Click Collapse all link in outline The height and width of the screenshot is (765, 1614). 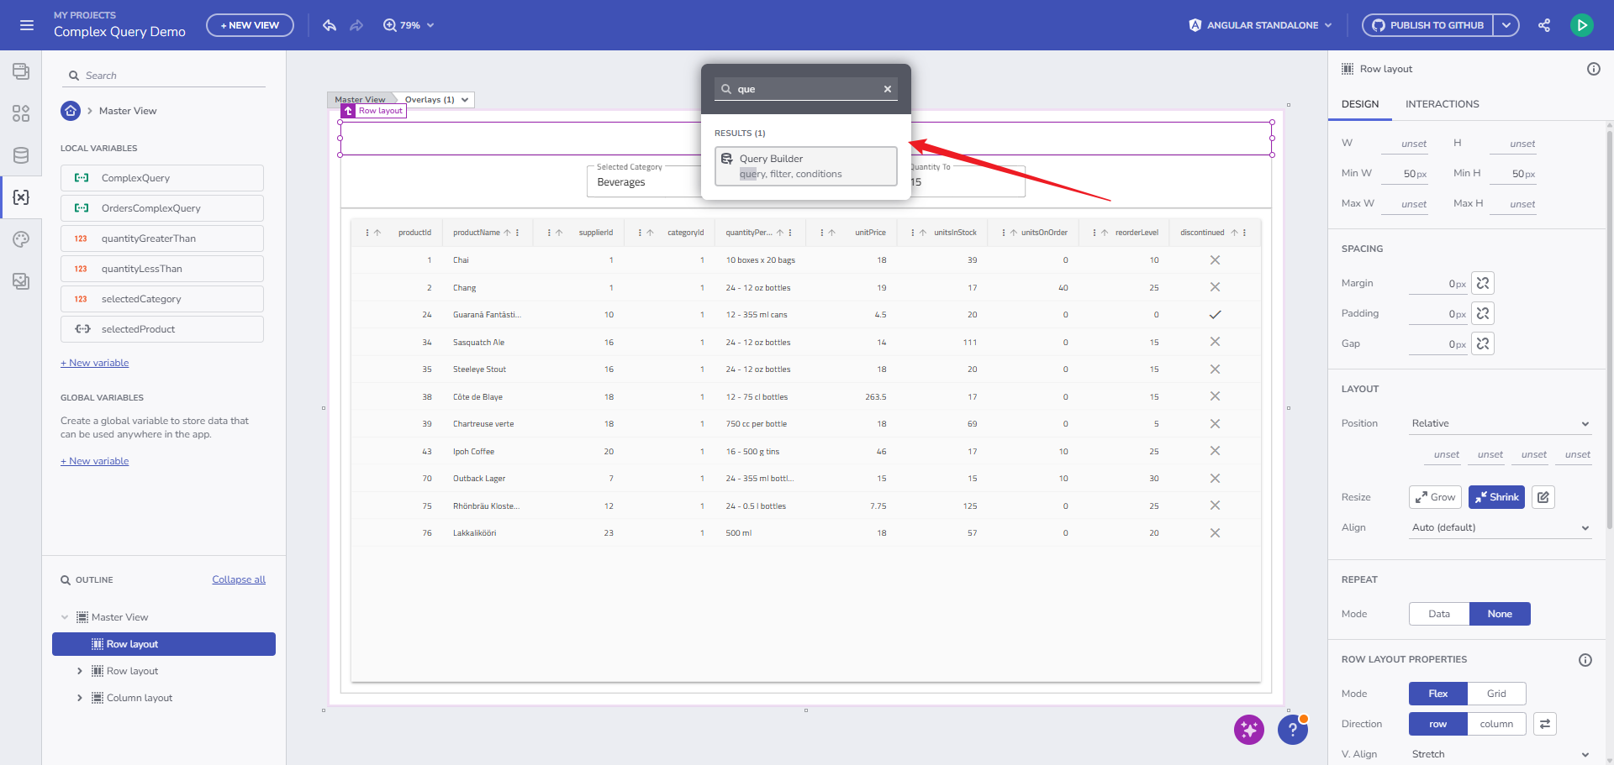click(x=239, y=579)
